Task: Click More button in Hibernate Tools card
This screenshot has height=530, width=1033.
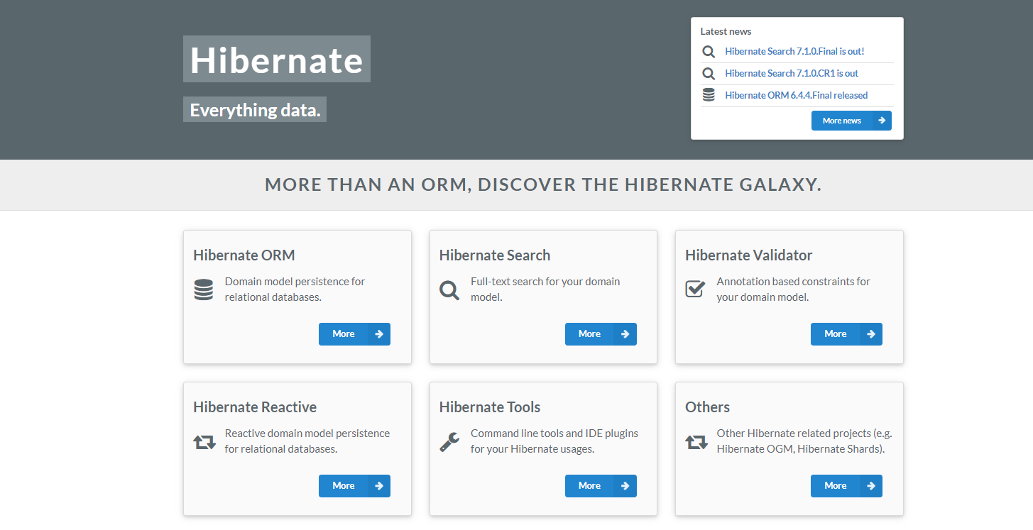Action: pos(601,486)
